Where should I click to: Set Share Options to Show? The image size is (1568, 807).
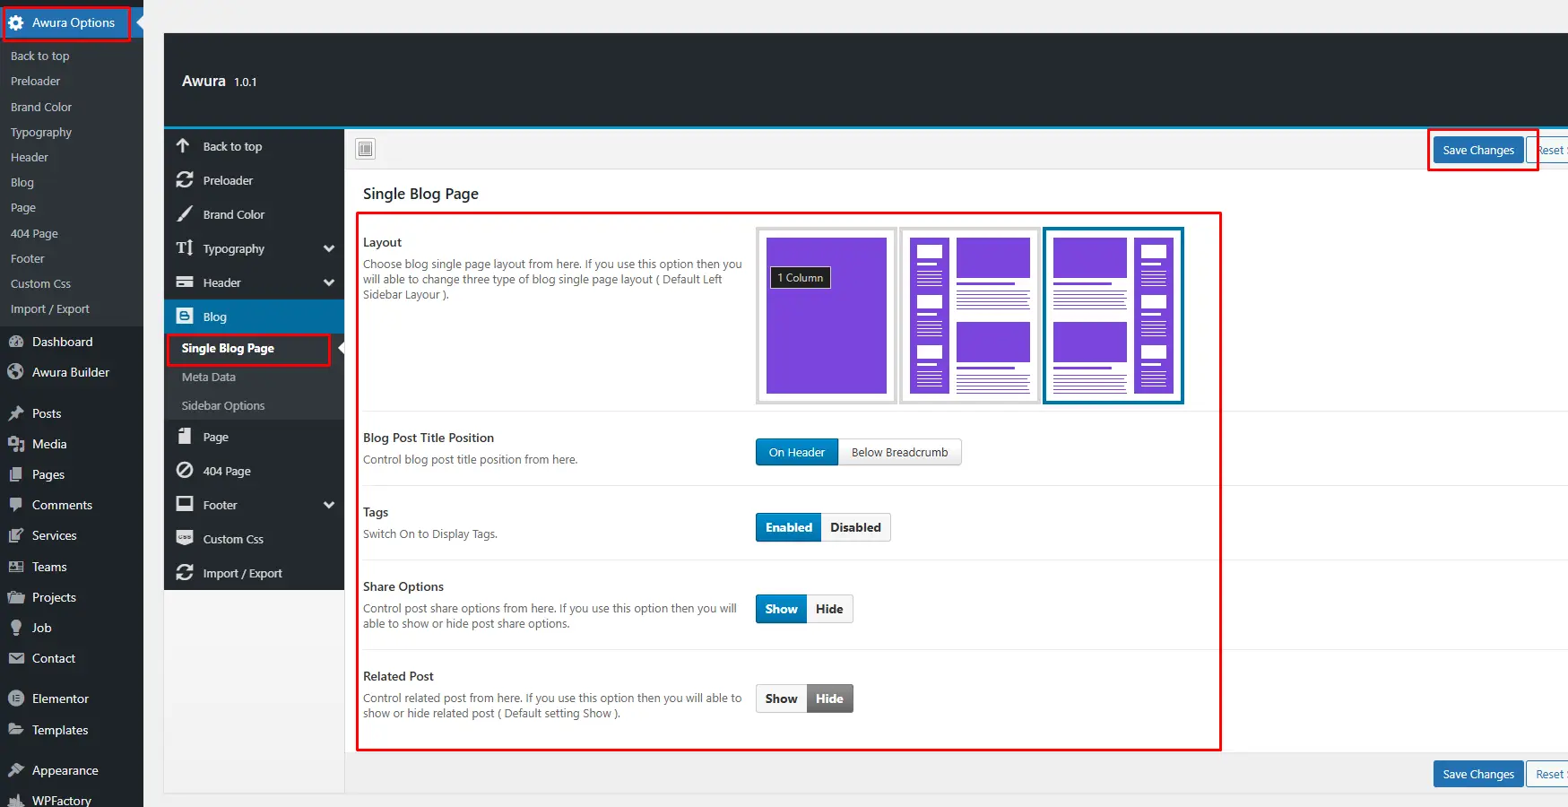point(781,609)
